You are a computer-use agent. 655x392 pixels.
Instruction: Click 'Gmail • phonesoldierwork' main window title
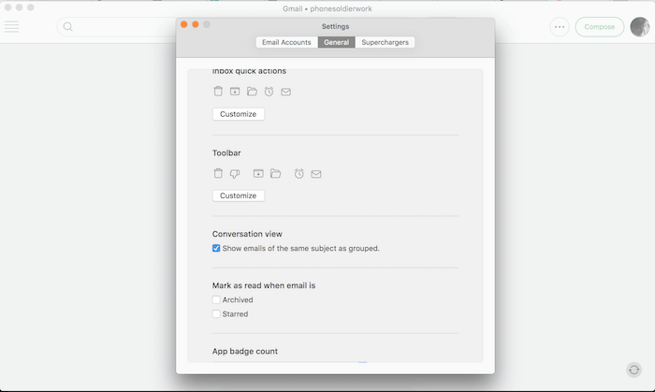[x=327, y=8]
